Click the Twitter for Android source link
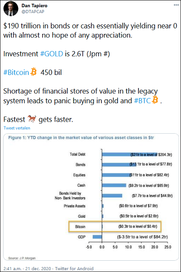The height and width of the screenshot is (272, 181). tap(74, 268)
